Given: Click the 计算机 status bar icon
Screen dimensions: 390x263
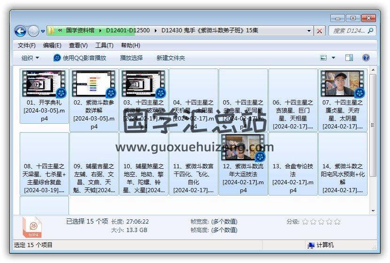Looking at the screenshot, I should [311, 245].
